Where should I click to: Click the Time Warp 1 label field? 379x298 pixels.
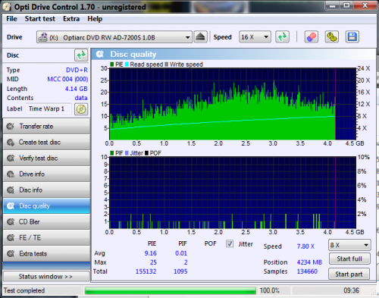point(49,109)
